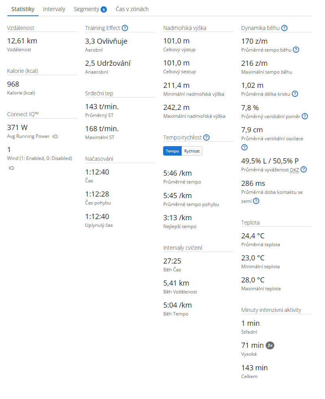Click help icon beside Průměrná délka kroku
The image size is (325, 399).
click(295, 94)
